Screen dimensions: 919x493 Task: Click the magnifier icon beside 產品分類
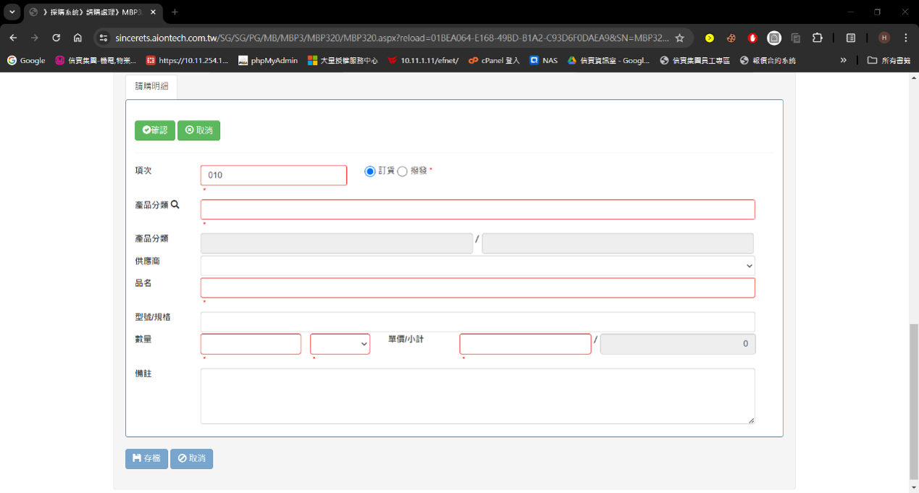click(x=175, y=205)
